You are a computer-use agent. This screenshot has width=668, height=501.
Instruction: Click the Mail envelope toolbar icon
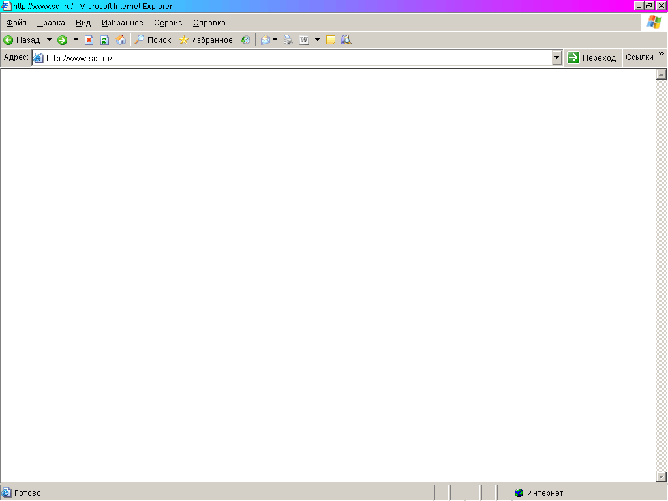[265, 40]
